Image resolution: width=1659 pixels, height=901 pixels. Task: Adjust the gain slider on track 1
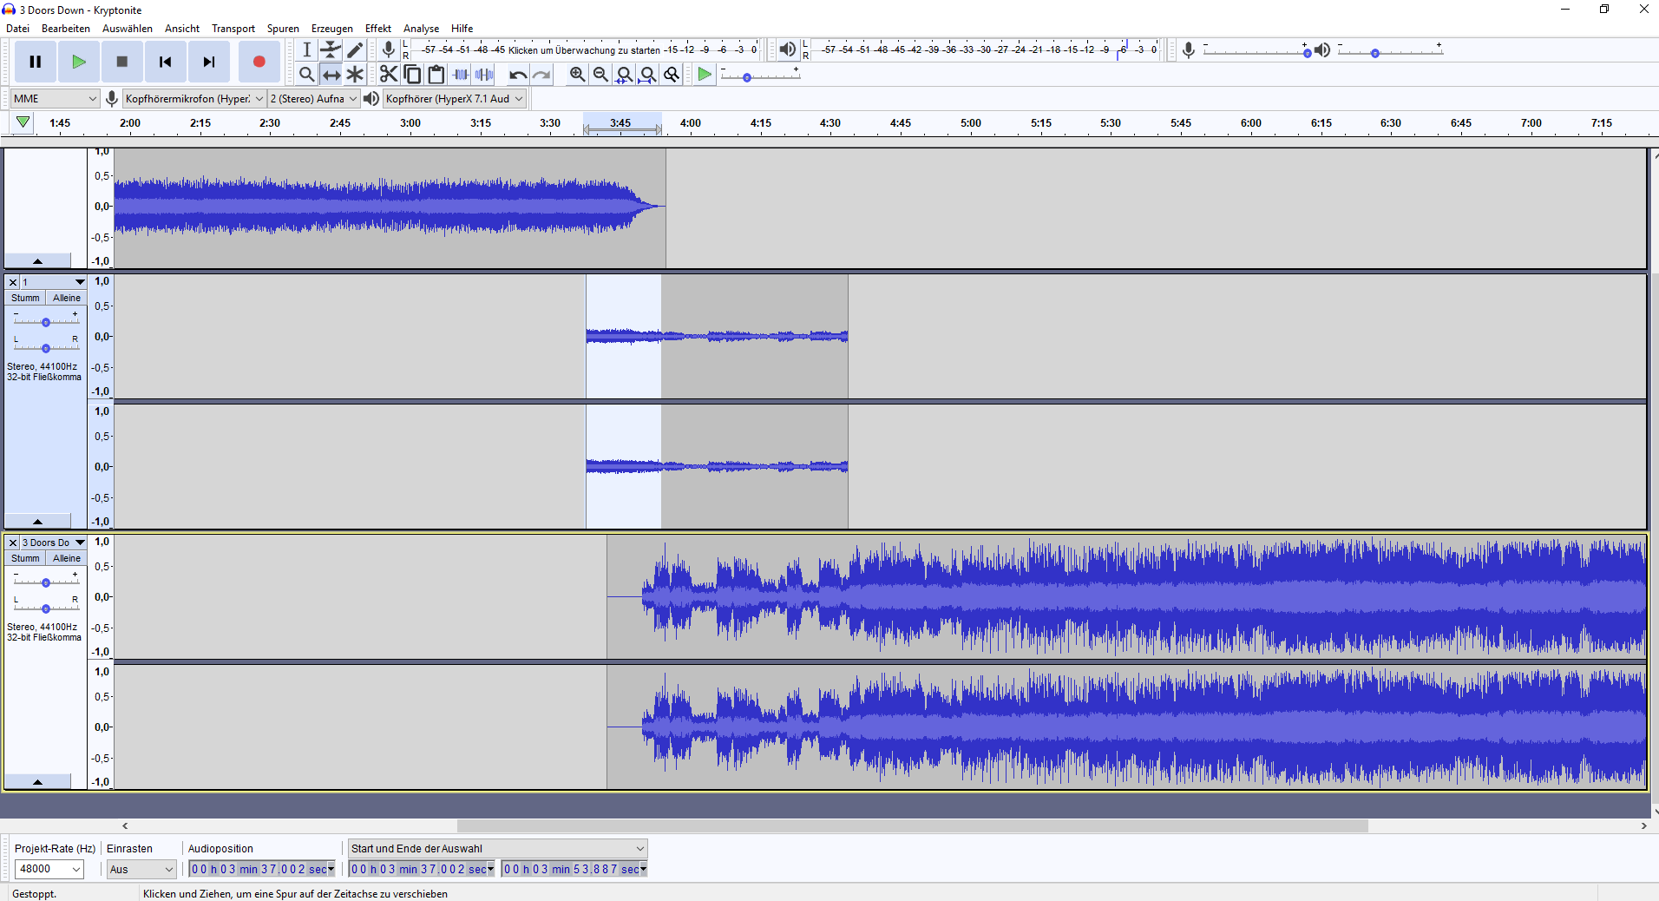coord(46,322)
